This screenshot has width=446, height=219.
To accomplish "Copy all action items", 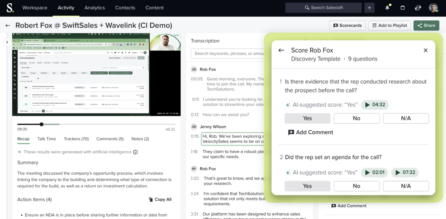I will 160,199.
